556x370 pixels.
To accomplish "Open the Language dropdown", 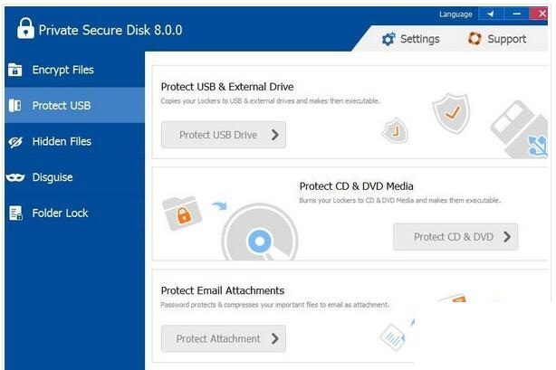I will (455, 14).
